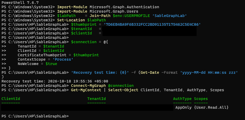245x120 pixels.
Task: Click '$connection = @{' hashtable opening
Action: [x=90, y=42]
